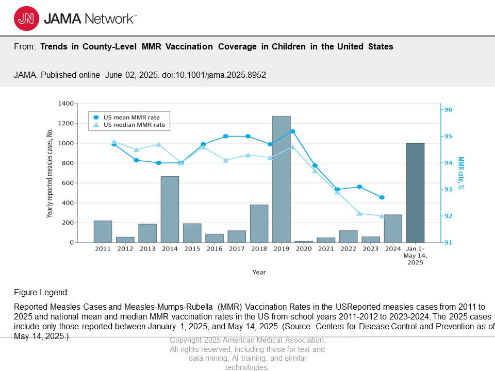The image size is (495, 371).
Task: Select the 2014 measles cases bar
Action: pyautogui.click(x=170, y=209)
